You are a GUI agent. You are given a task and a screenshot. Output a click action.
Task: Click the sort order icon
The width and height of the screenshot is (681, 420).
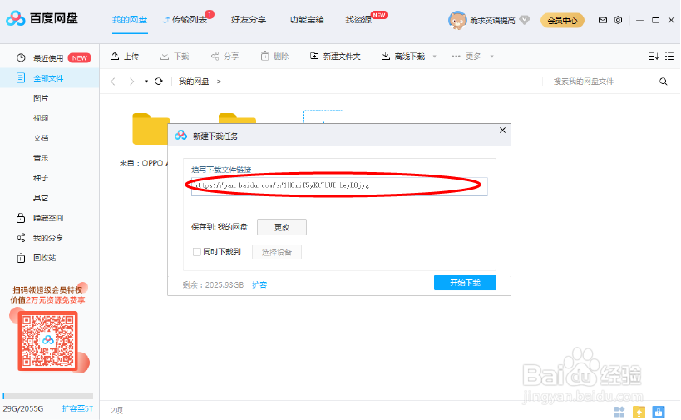pos(654,56)
